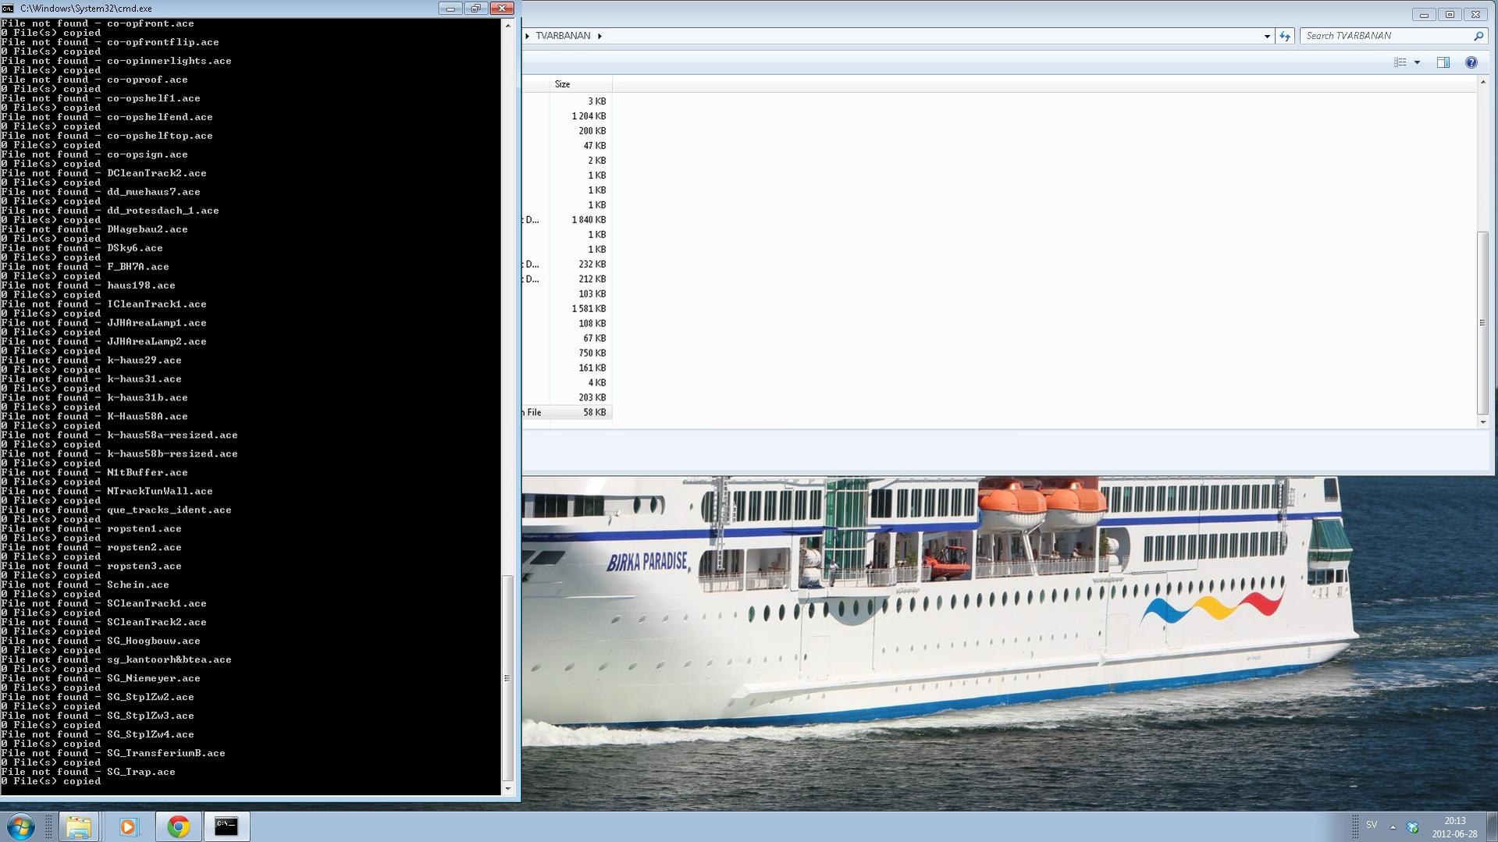Select the file row sized 47 KB
The width and height of the screenshot is (1498, 842).
tap(568, 146)
